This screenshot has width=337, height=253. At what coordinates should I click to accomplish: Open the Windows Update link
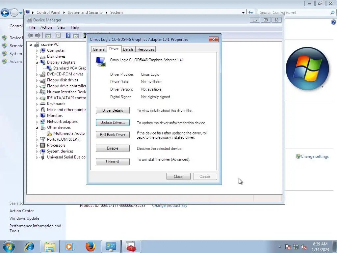point(24,218)
